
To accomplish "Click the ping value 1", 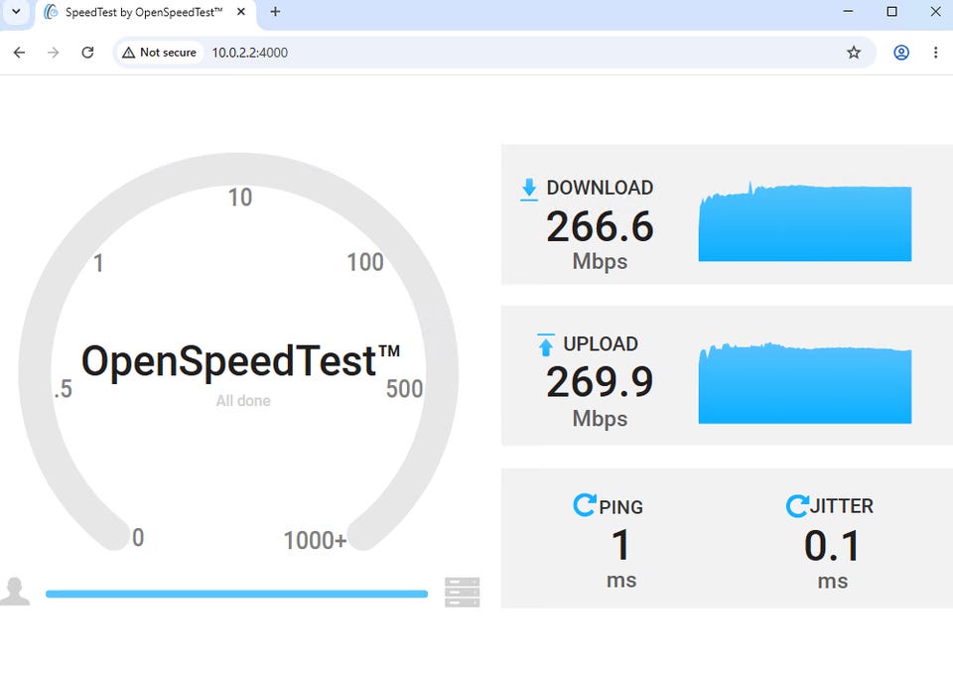I will click(621, 545).
